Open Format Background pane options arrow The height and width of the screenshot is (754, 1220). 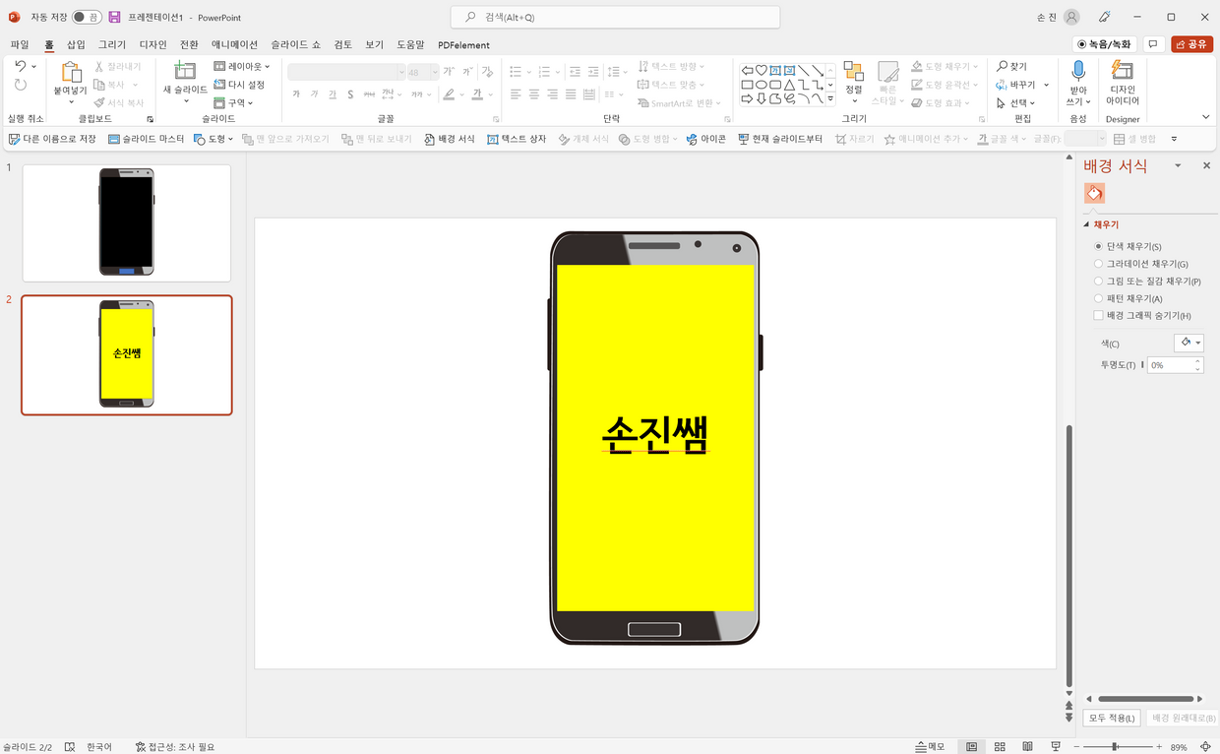(1178, 165)
